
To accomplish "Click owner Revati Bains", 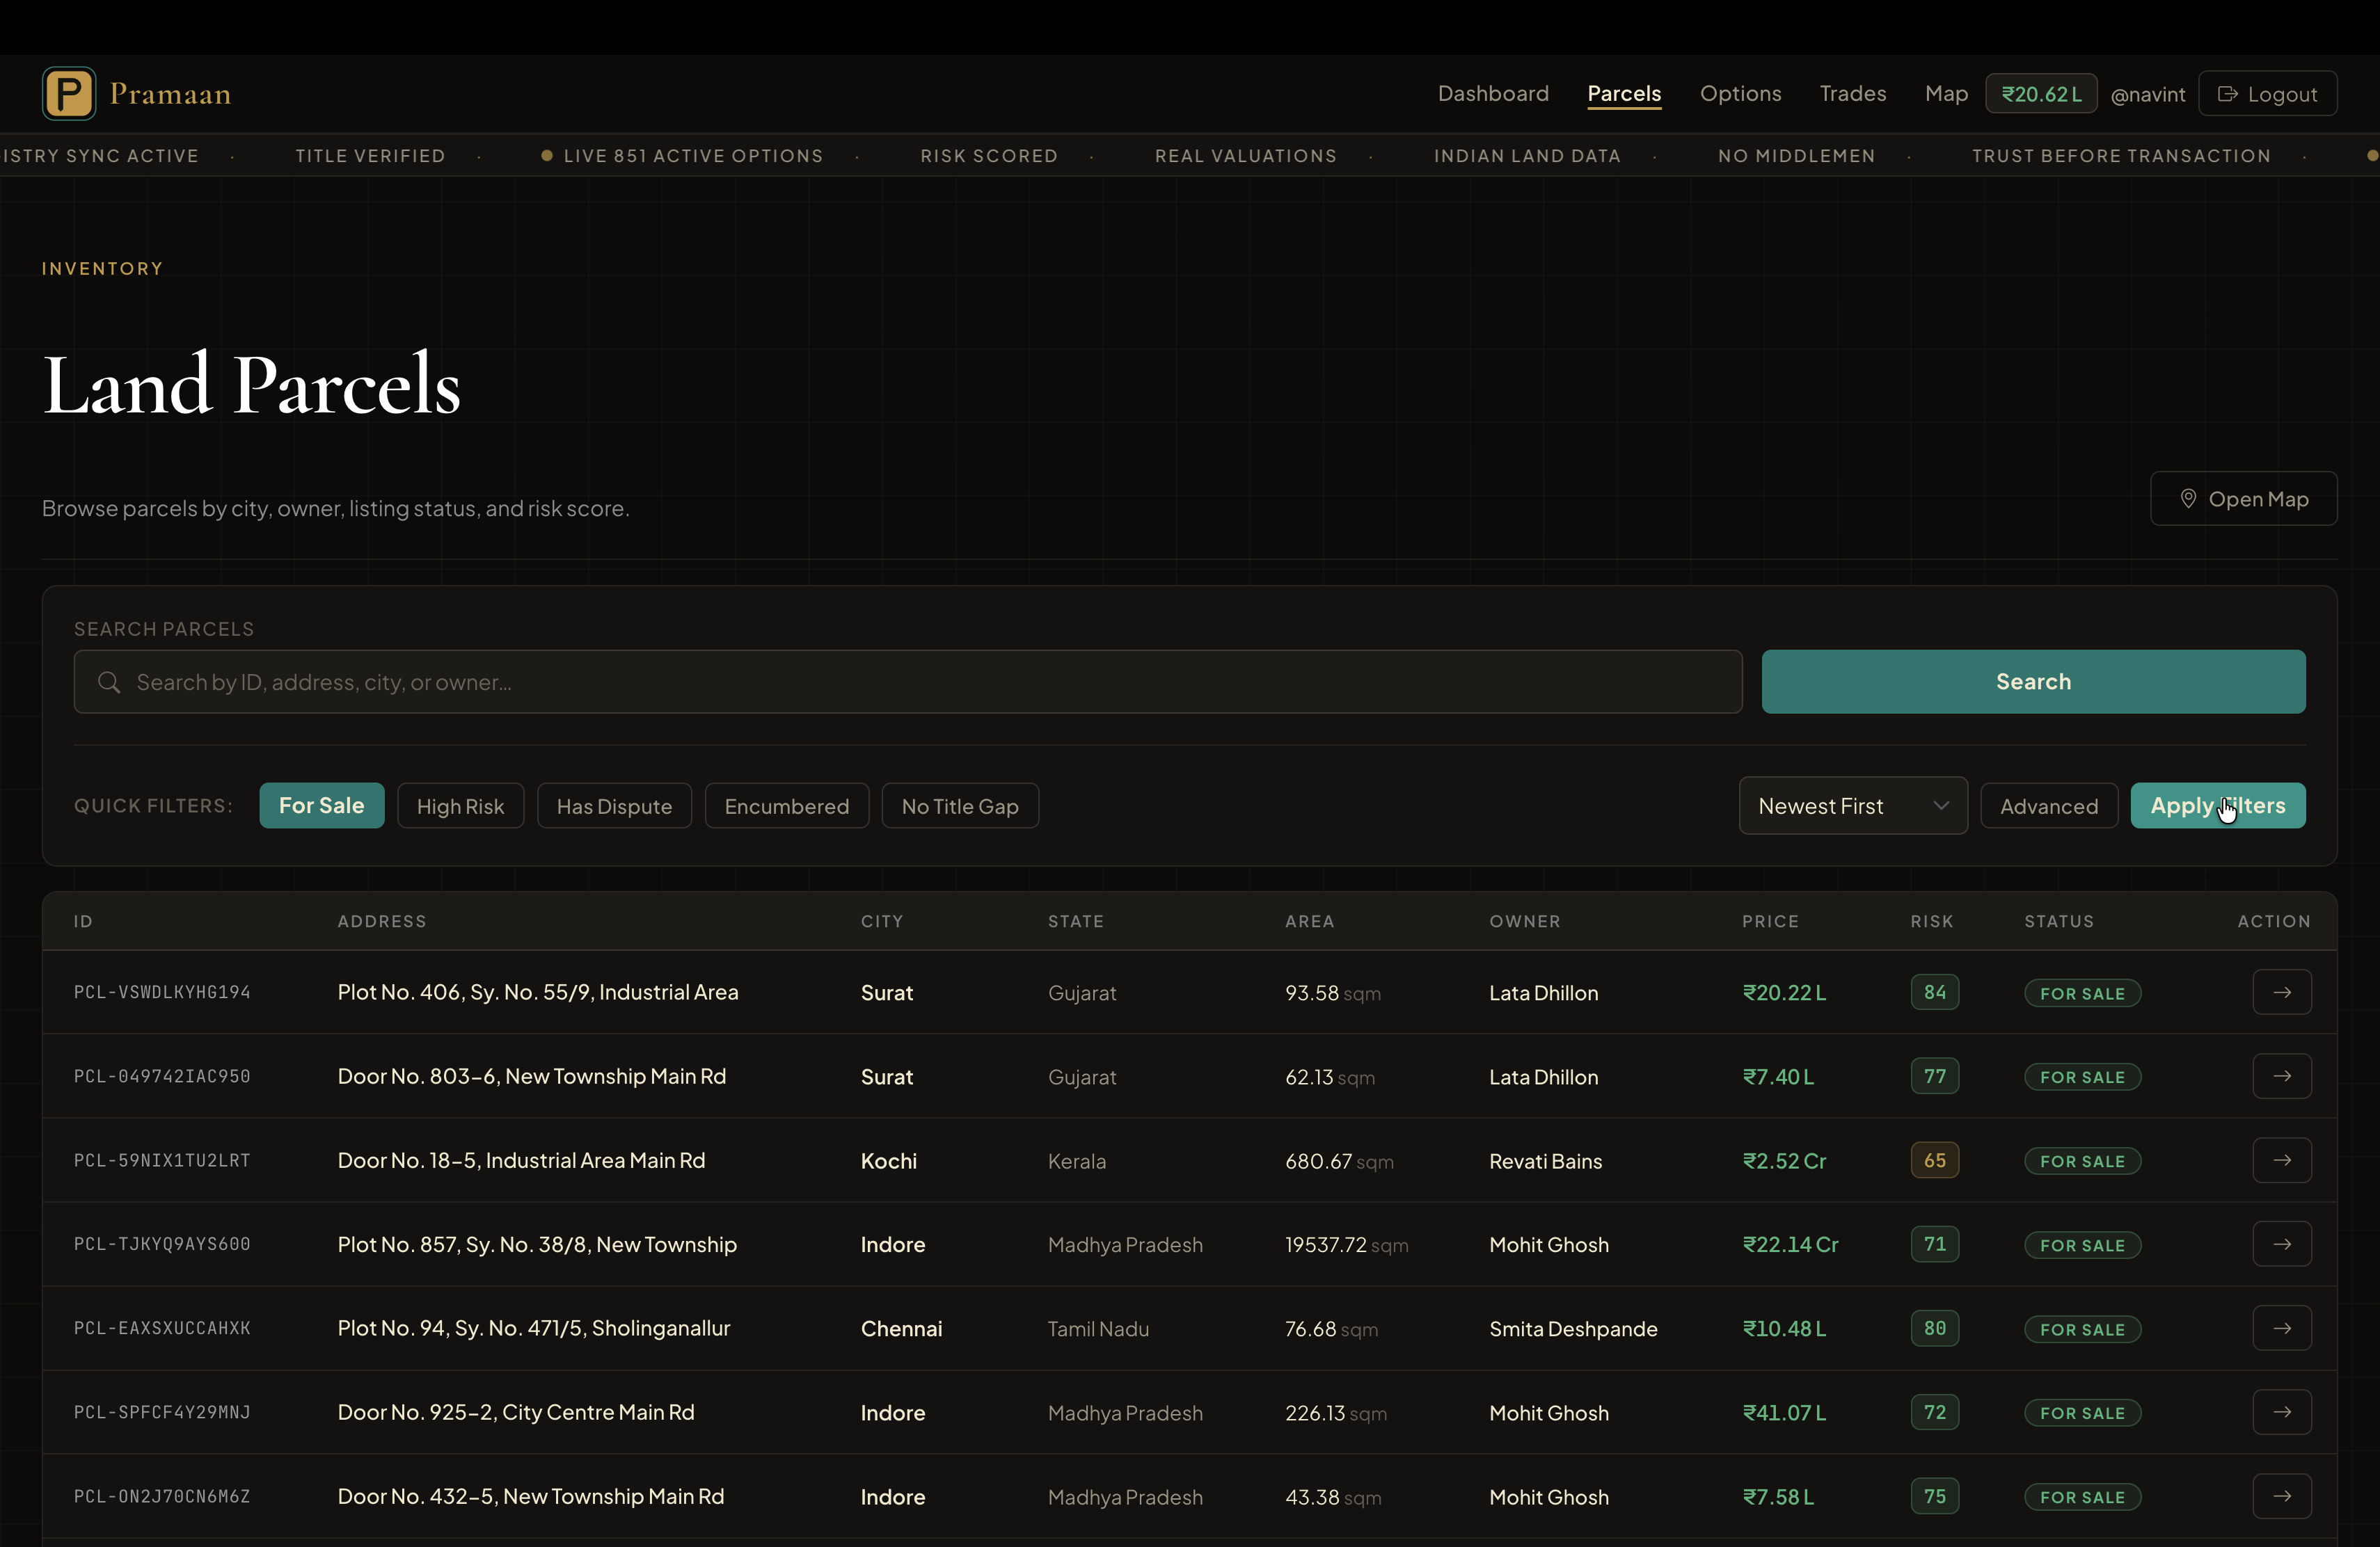I will tap(1545, 1161).
